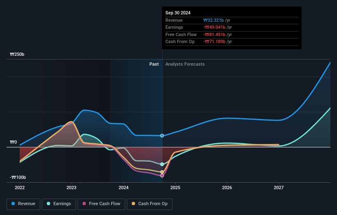Click the Past section label
The image size is (337, 215).
click(x=154, y=64)
